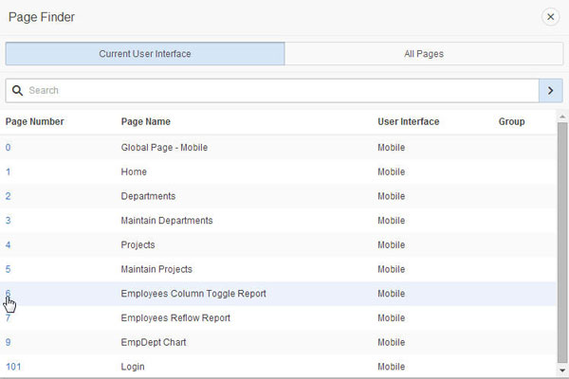Image resolution: width=569 pixels, height=379 pixels.
Task: Open page number 9 link
Action: [x=9, y=342]
